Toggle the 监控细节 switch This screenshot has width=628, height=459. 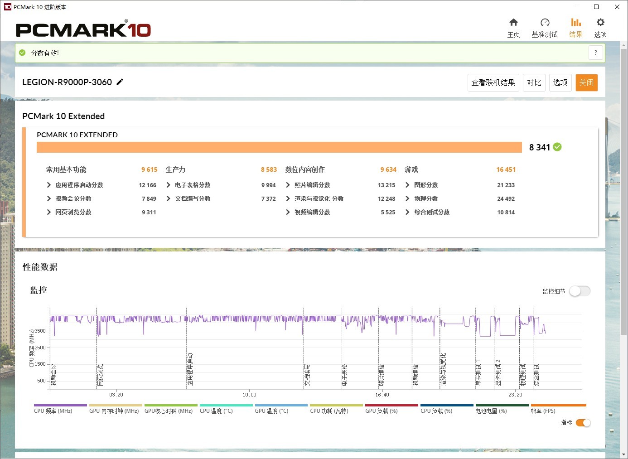(580, 291)
